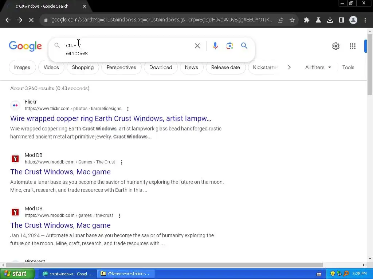
Task: Toggle the side panel icon
Action: [x=342, y=20]
